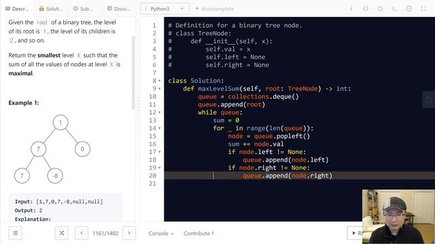Reset code with the revert icon
This screenshot has width=435, height=244.
[380, 9]
